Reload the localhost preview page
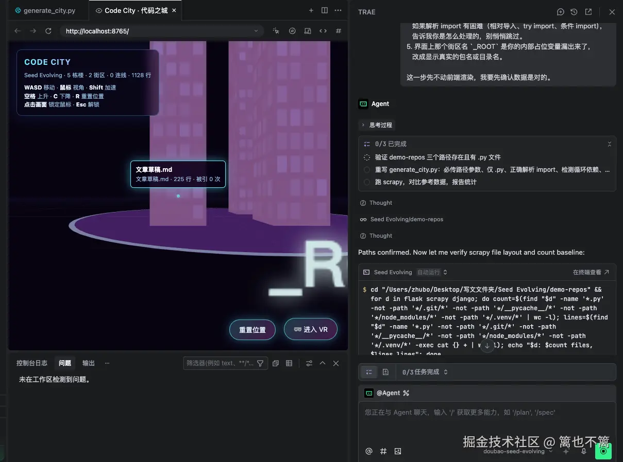 48,31
